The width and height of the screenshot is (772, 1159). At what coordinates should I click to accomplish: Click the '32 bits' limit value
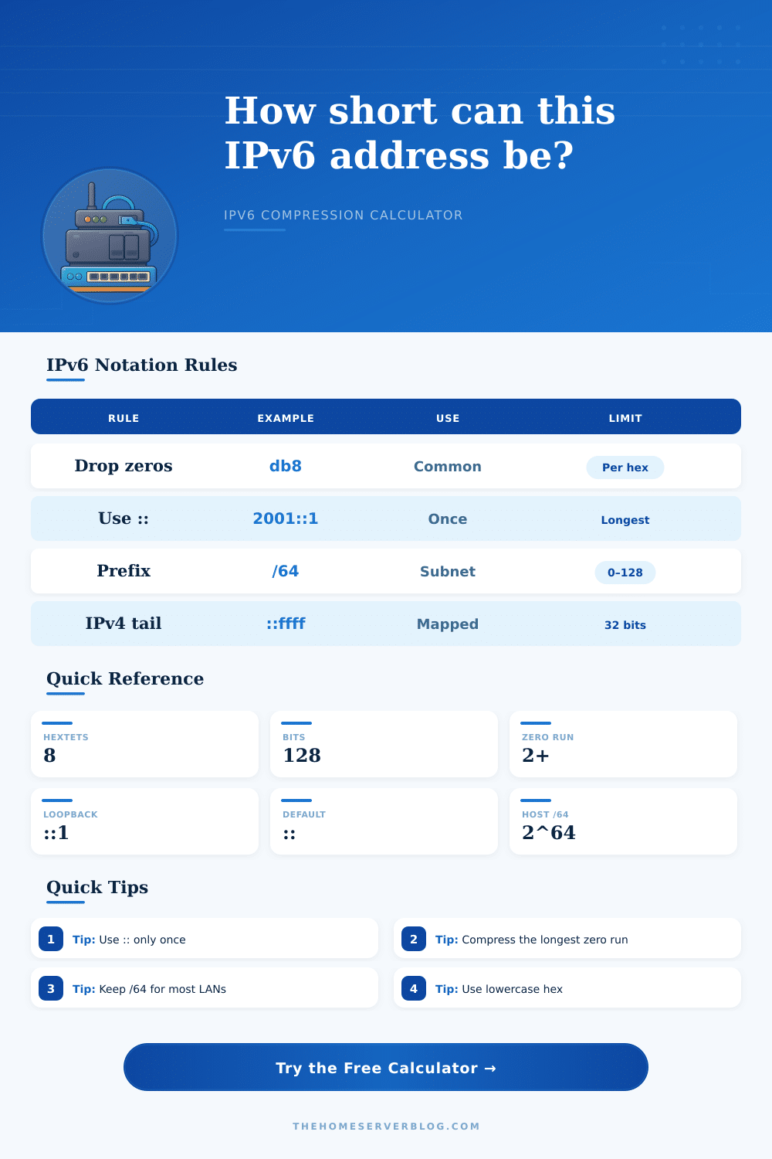pos(625,625)
